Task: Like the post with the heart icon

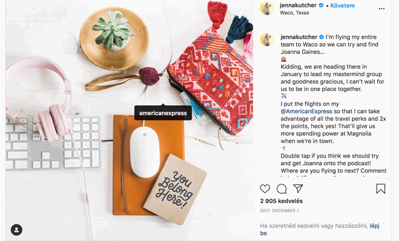Action: point(265,189)
